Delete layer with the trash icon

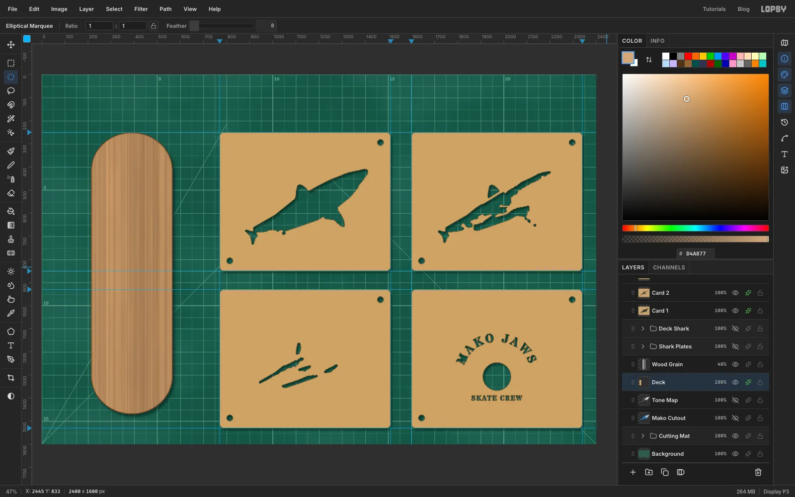(758, 472)
